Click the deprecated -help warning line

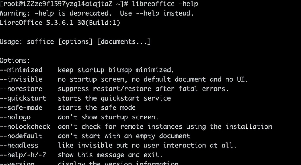(x=97, y=13)
